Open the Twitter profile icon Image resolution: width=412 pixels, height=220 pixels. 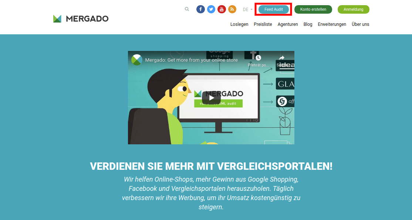211,9
